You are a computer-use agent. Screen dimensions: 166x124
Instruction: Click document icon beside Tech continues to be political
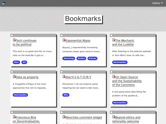[14, 40]
